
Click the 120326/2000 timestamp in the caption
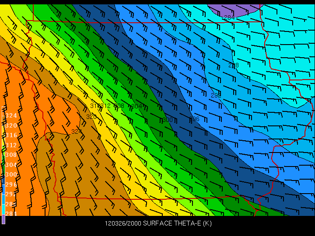point(123,223)
